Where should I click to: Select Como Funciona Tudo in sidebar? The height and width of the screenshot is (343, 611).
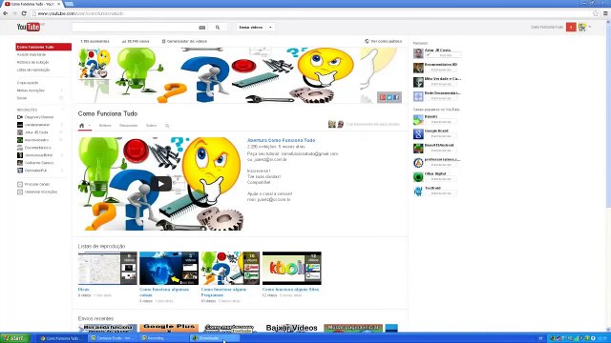[43, 47]
